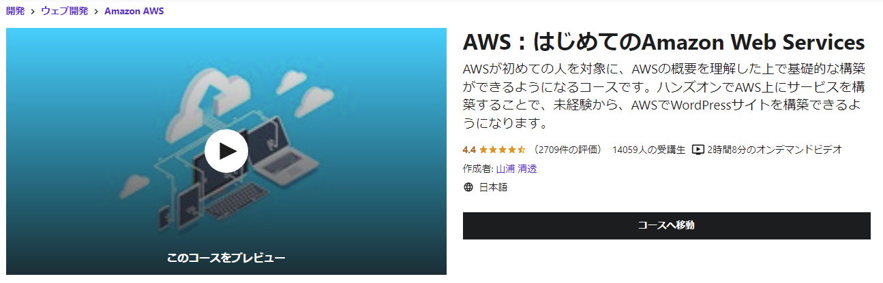Open instructor 山浦 清透 profile link
The image size is (883, 283).
pos(516,169)
